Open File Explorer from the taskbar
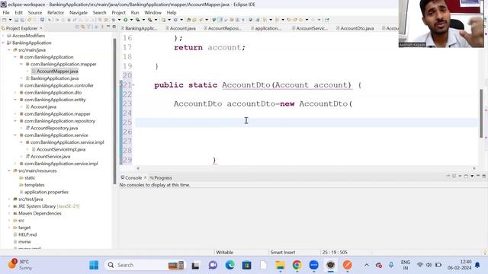Viewport: 488px width, 274px height. (x=280, y=265)
